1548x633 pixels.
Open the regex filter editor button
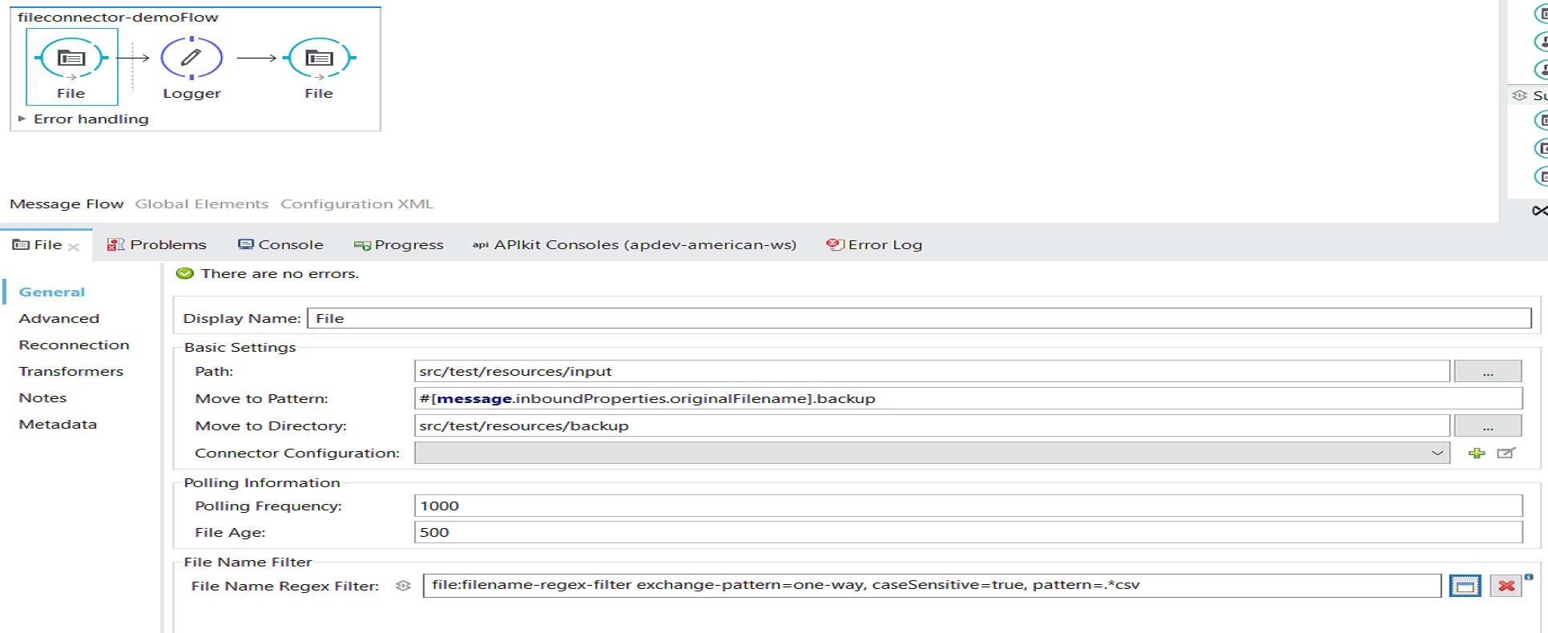(1465, 586)
